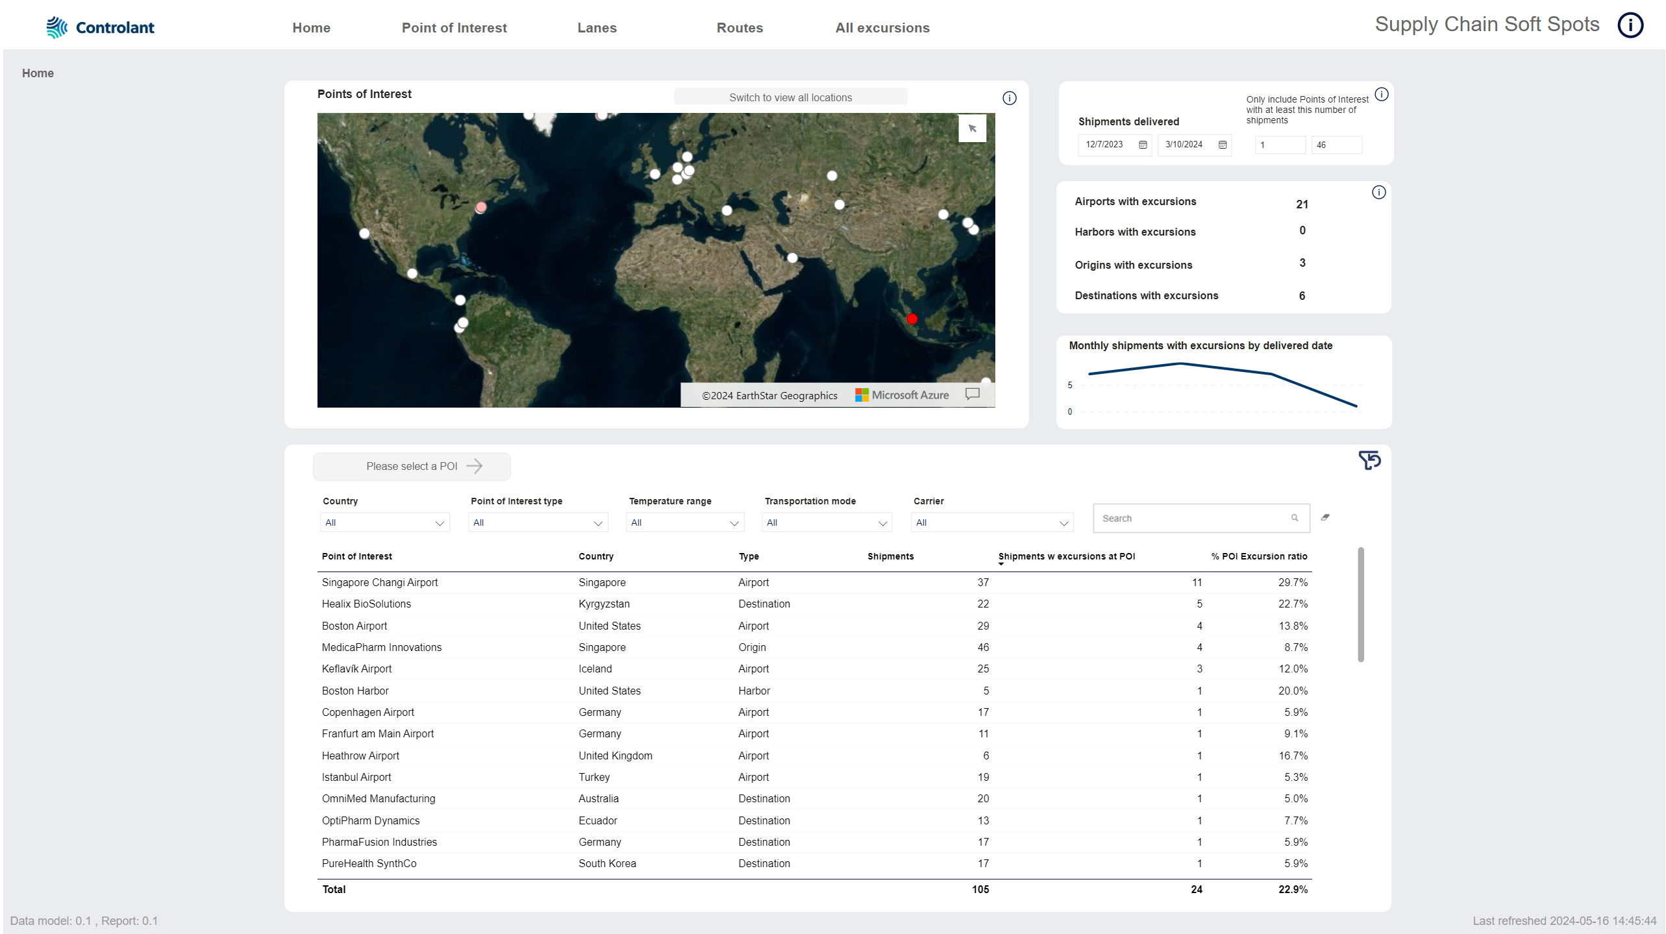The image size is (1666, 934).
Task: Click the info icon next to Points of Interest map
Action: tap(1009, 96)
